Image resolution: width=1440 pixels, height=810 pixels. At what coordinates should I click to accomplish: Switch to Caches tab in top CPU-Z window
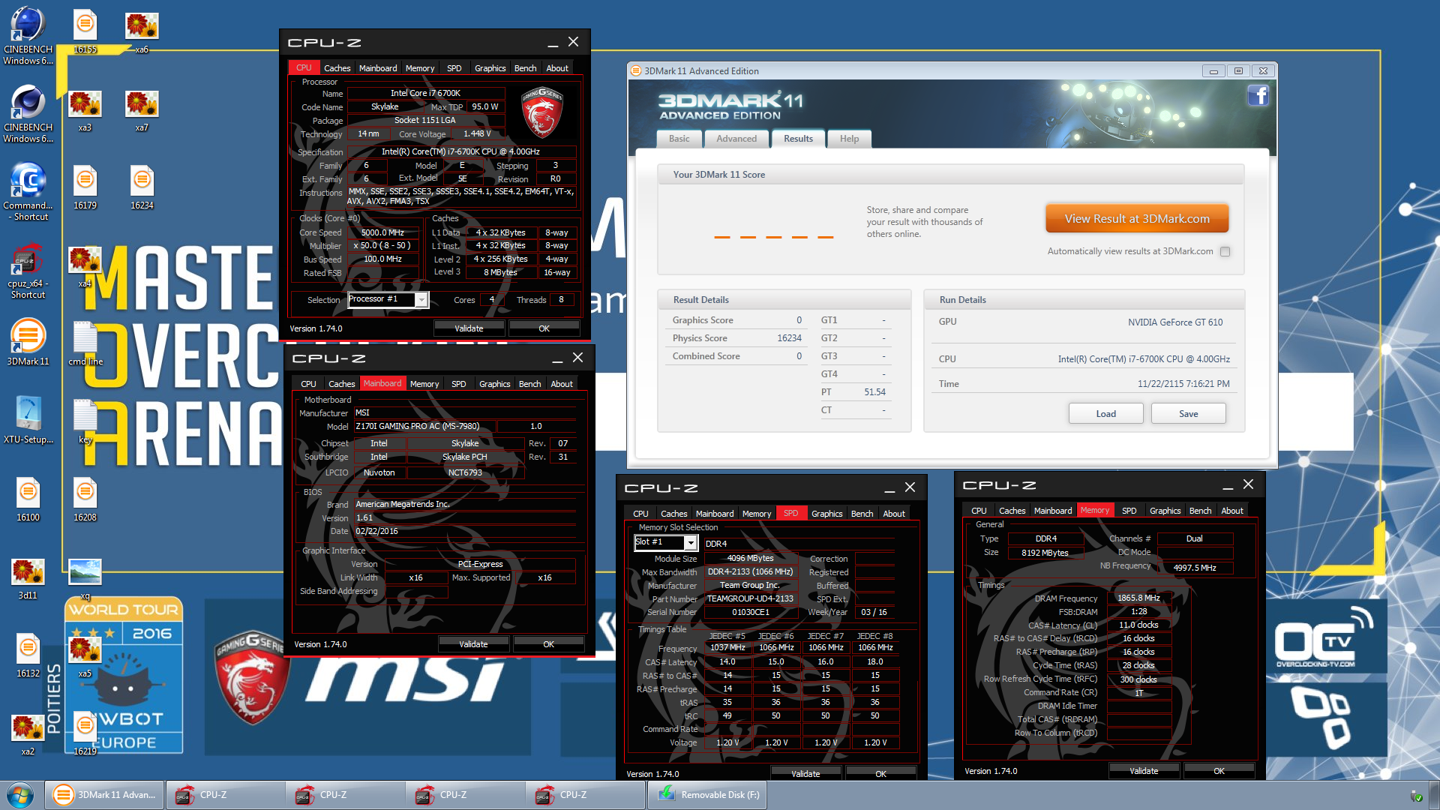click(337, 68)
